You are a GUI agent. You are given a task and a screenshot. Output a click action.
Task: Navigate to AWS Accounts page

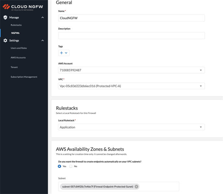click(18, 58)
